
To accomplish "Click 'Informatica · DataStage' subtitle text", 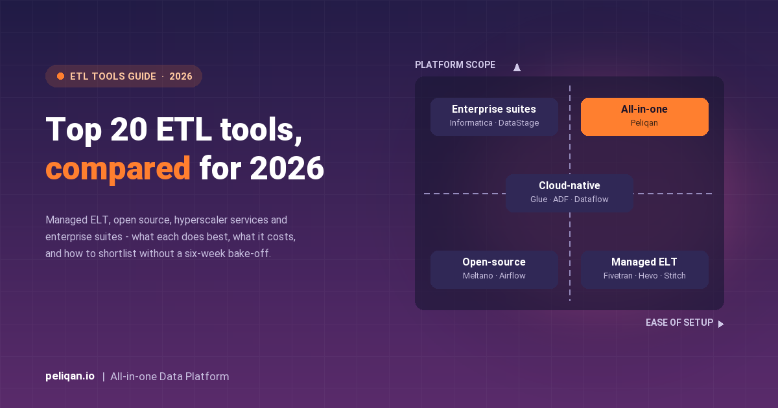I will point(494,123).
